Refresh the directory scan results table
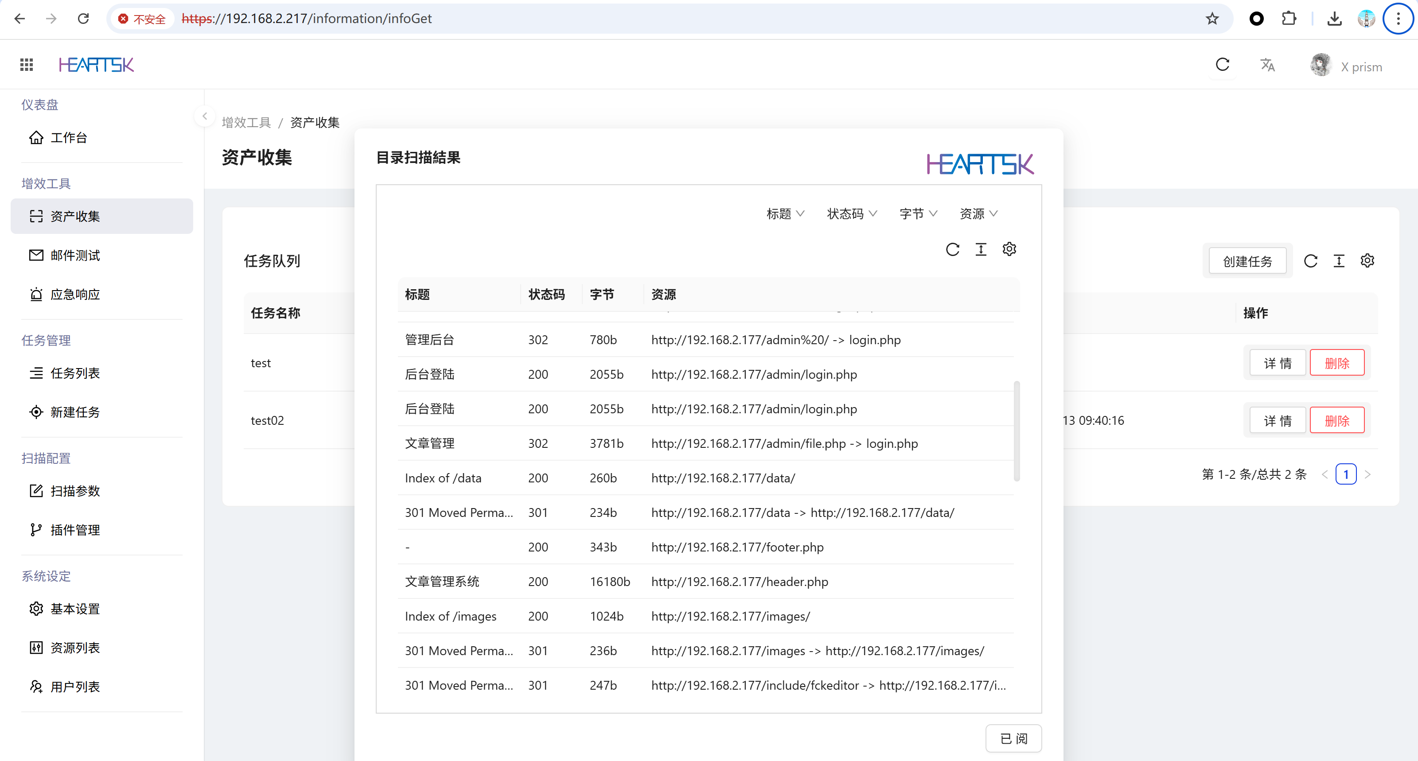 coord(952,249)
